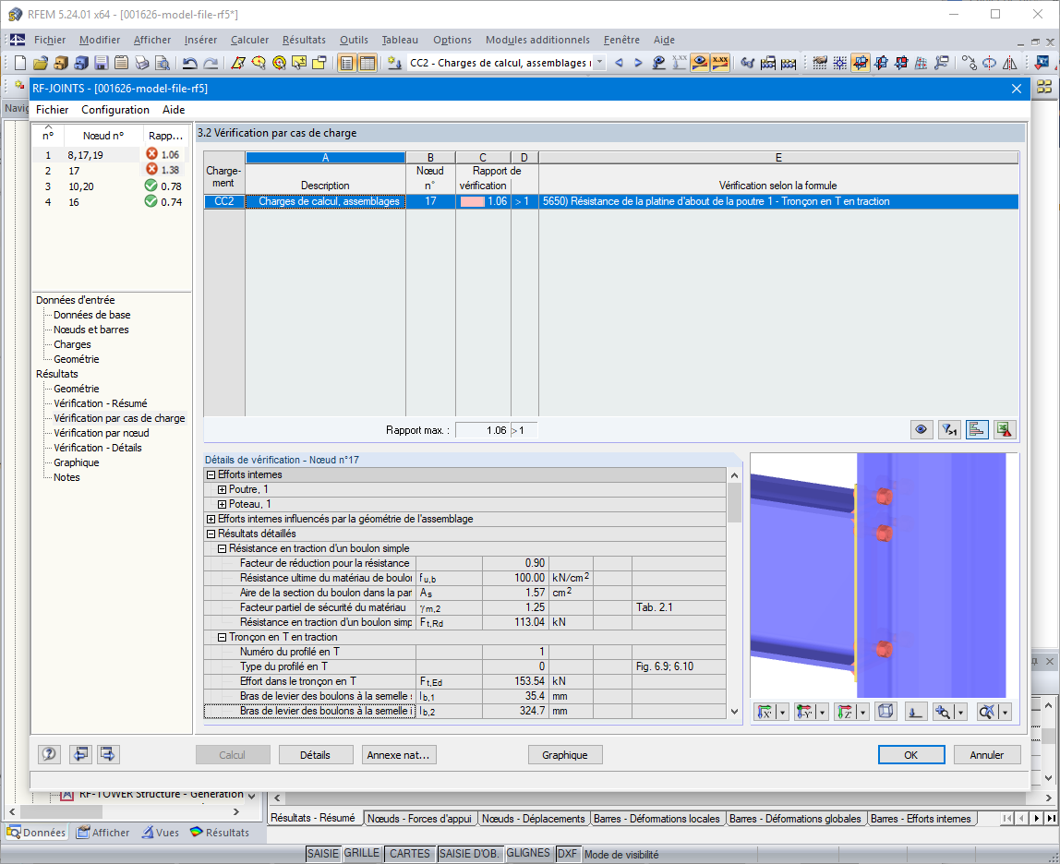Toggle the table display button in toolbar
The image size is (1060, 864).
click(x=367, y=63)
